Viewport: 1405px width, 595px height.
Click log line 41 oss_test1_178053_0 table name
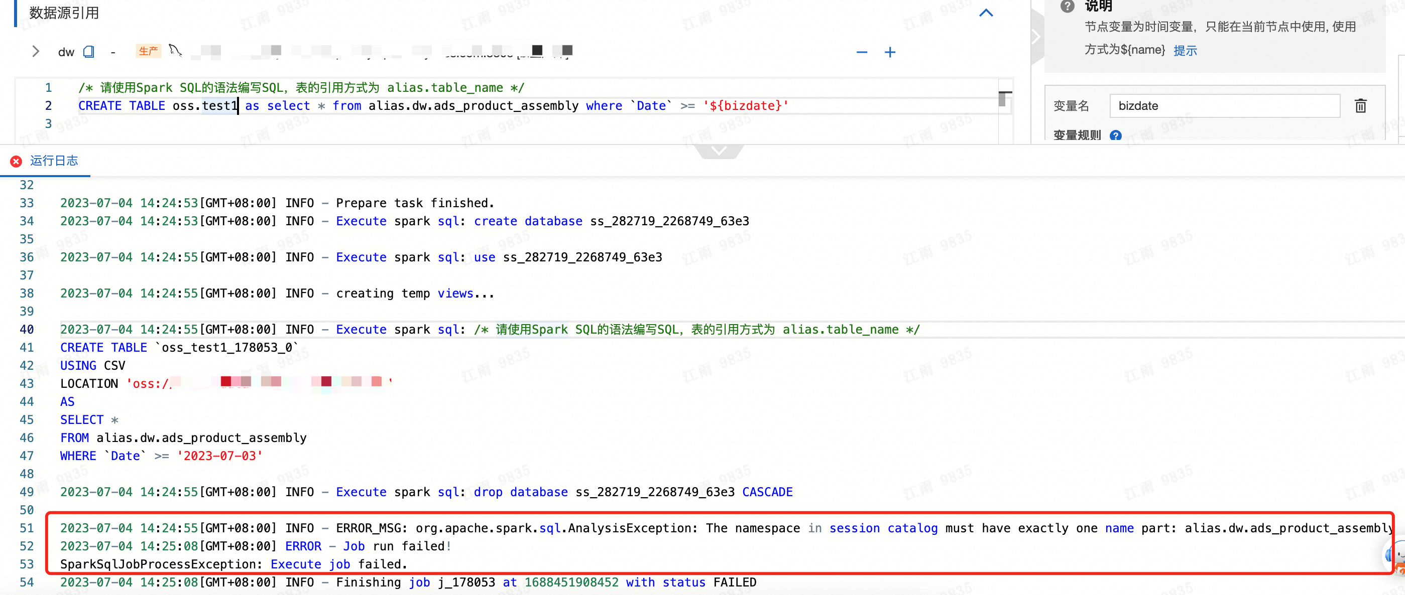click(227, 347)
